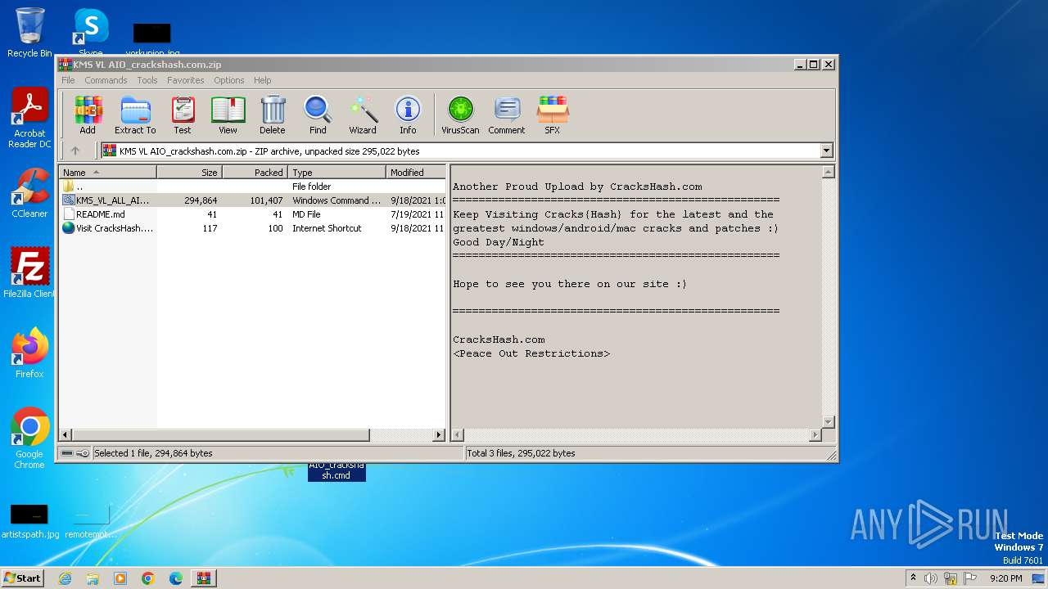Open the archive Comment tool

click(x=507, y=115)
